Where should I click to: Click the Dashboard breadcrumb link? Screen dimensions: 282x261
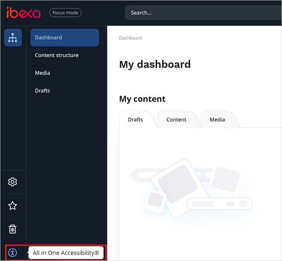click(131, 38)
